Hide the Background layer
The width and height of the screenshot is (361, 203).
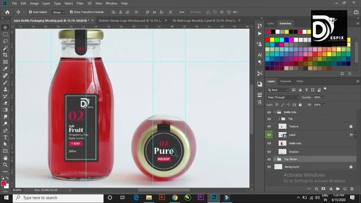[269, 167]
